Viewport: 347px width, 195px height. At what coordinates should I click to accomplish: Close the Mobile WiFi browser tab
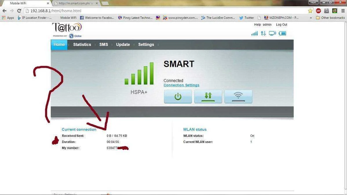[x=48, y=3]
